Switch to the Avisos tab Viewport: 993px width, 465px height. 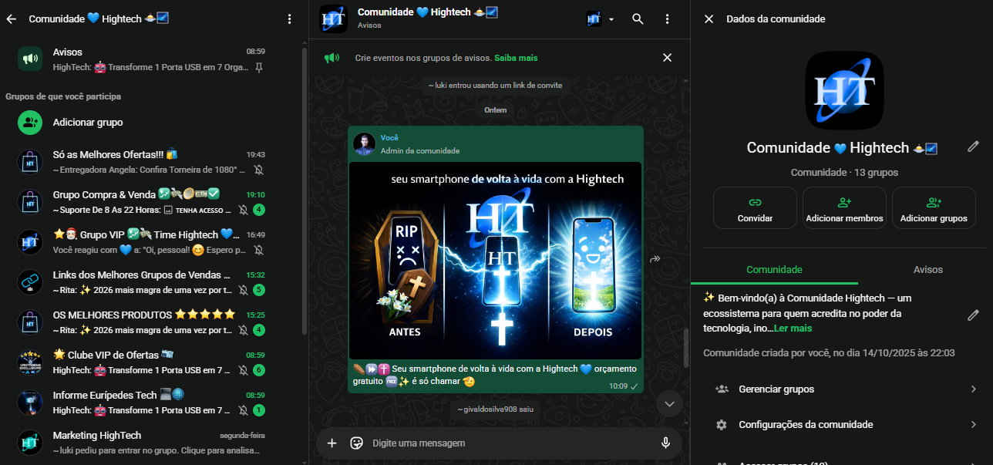tap(927, 269)
